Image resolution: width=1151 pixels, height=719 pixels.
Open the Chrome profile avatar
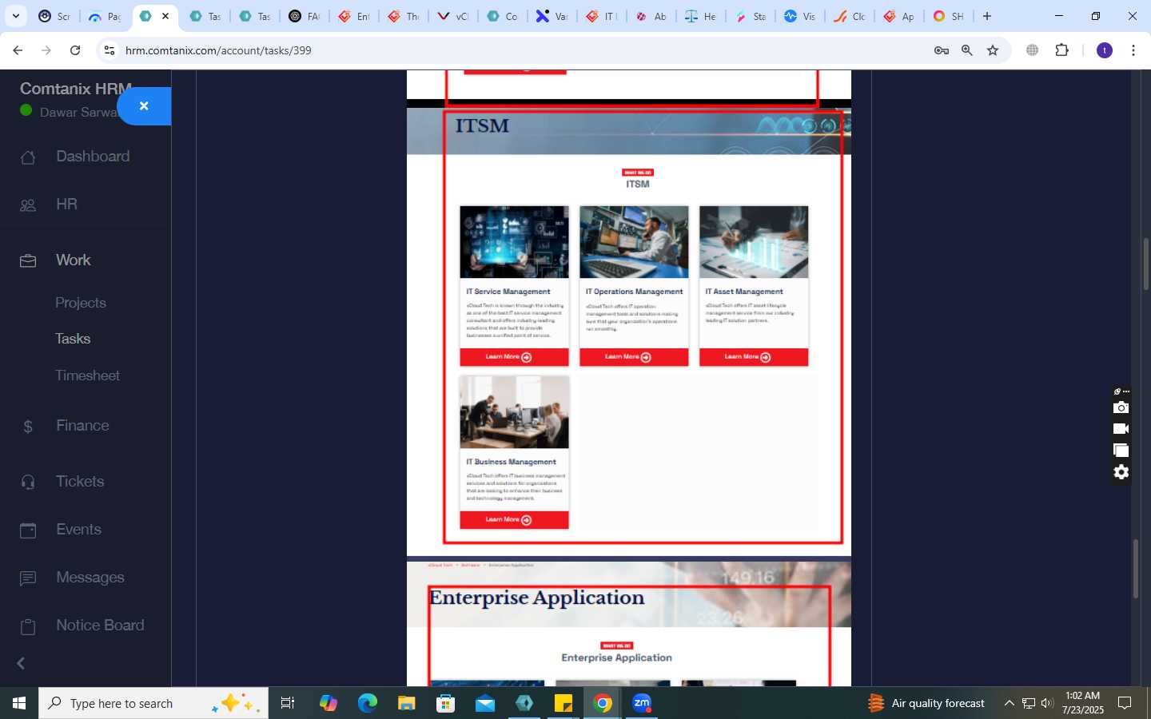point(1105,50)
